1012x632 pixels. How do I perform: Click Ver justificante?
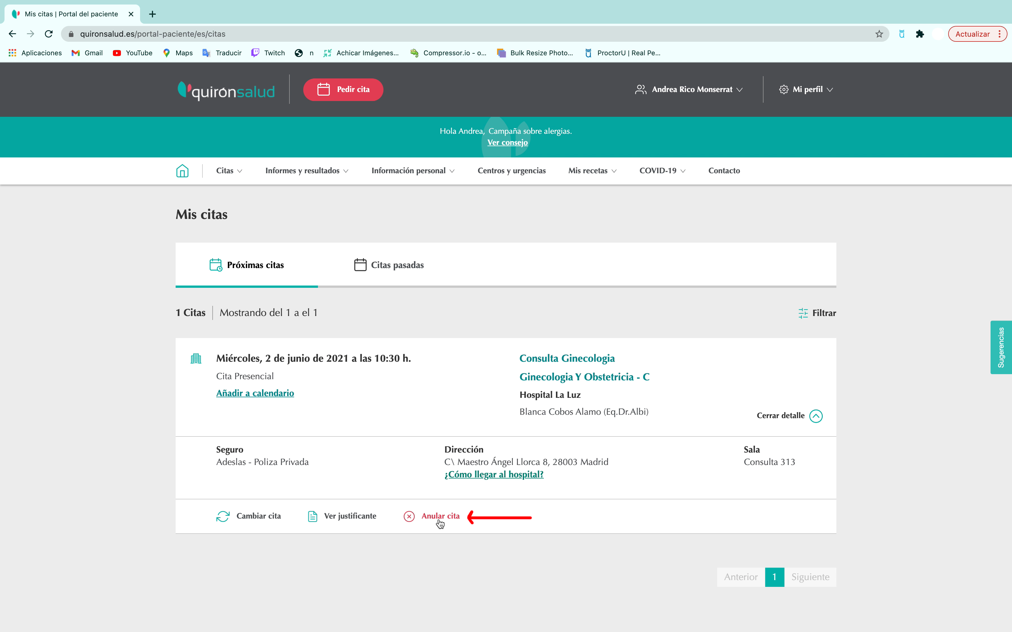point(342,516)
